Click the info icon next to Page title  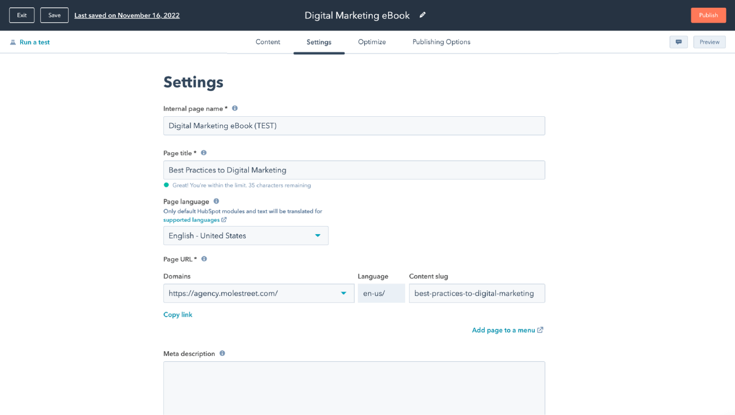(x=204, y=153)
